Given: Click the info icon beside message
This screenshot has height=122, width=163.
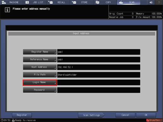Looking at the screenshot, I should coord(7,10).
